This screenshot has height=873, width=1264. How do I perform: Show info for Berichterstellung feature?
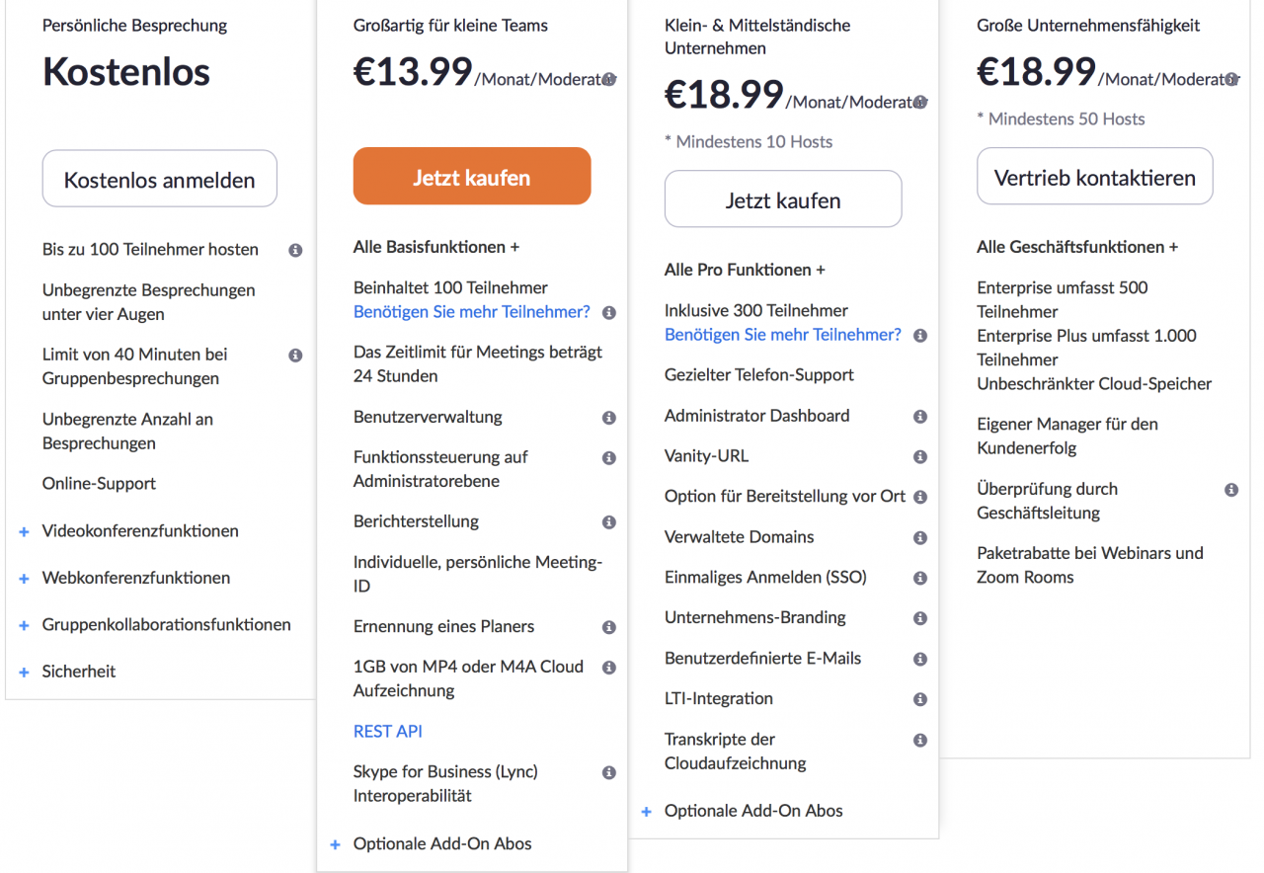pos(609,522)
